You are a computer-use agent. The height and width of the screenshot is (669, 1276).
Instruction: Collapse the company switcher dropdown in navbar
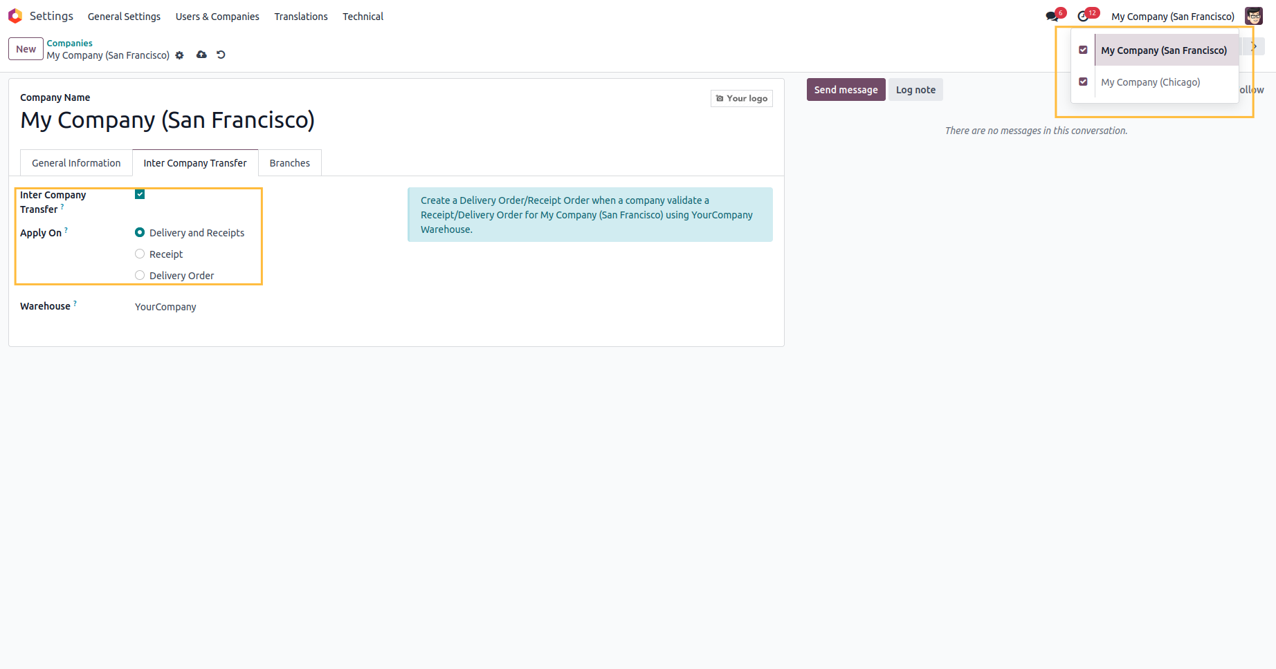point(1172,16)
